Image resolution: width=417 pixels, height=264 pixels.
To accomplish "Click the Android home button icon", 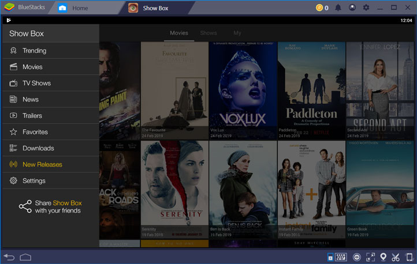I will tap(25, 257).
